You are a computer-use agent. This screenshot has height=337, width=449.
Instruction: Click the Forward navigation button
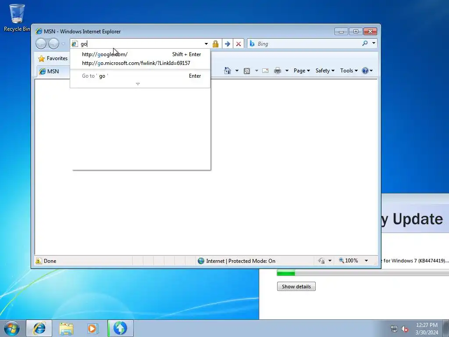click(53, 43)
